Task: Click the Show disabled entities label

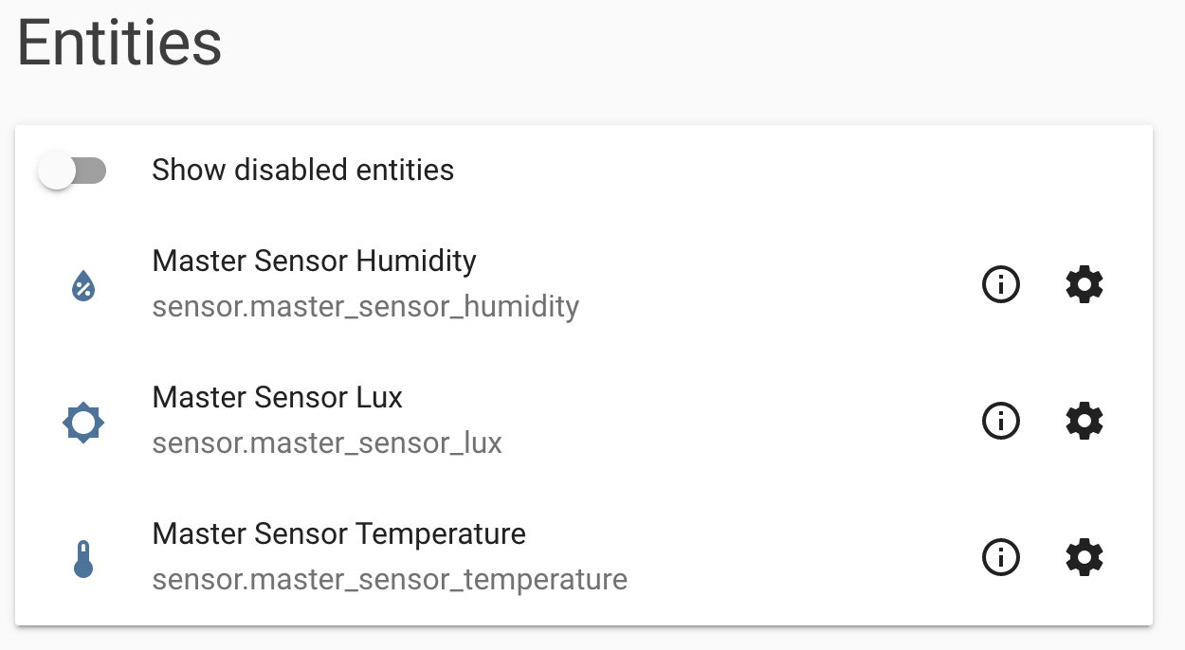Action: coord(302,170)
